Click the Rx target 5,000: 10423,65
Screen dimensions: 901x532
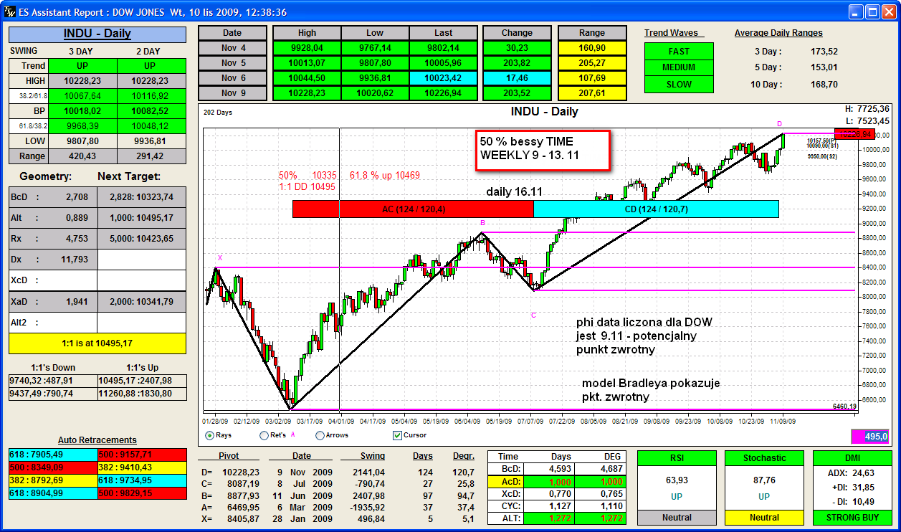click(x=142, y=239)
